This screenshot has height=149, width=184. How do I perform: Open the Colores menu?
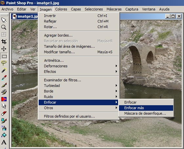[x=61, y=9]
